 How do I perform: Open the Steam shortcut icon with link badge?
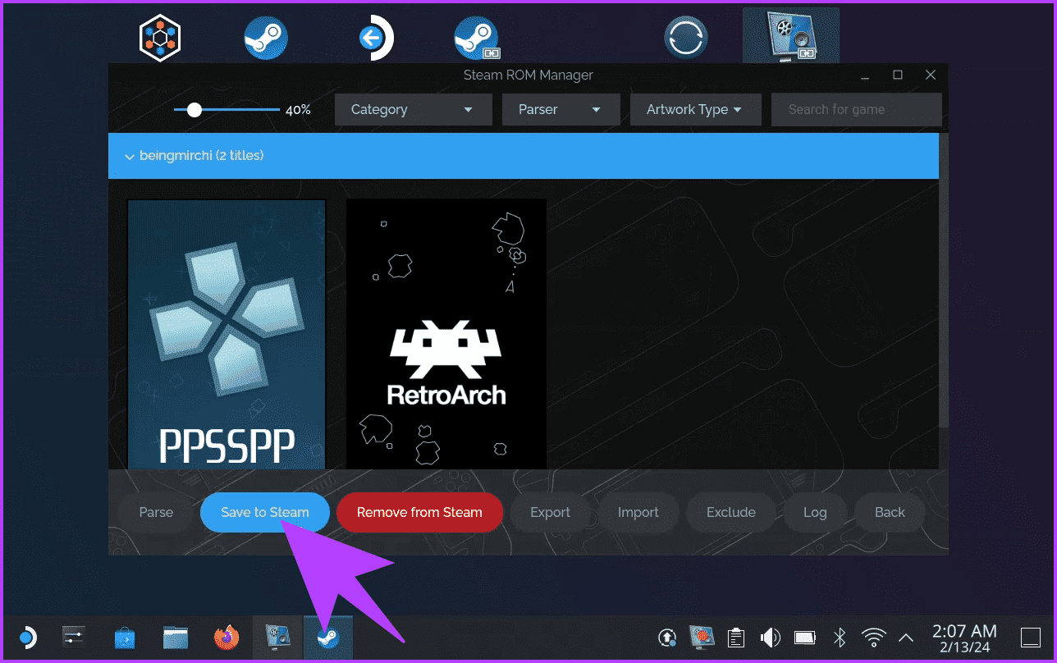(477, 38)
